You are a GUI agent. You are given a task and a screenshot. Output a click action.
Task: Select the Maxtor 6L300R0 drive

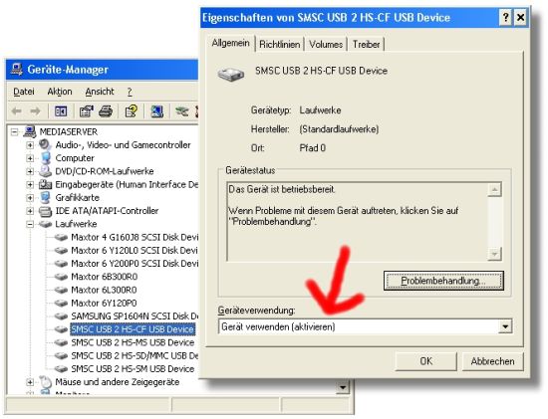pos(104,290)
